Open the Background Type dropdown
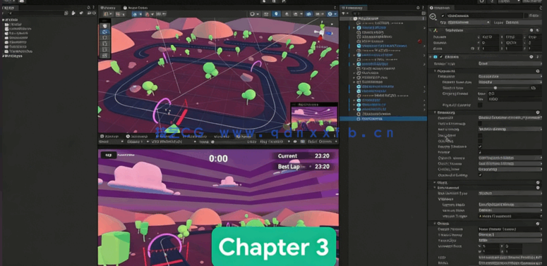Viewport: 547px width, 266px height. 510,193
